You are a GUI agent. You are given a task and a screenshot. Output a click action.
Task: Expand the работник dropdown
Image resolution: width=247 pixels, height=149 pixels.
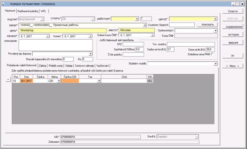point(137,19)
